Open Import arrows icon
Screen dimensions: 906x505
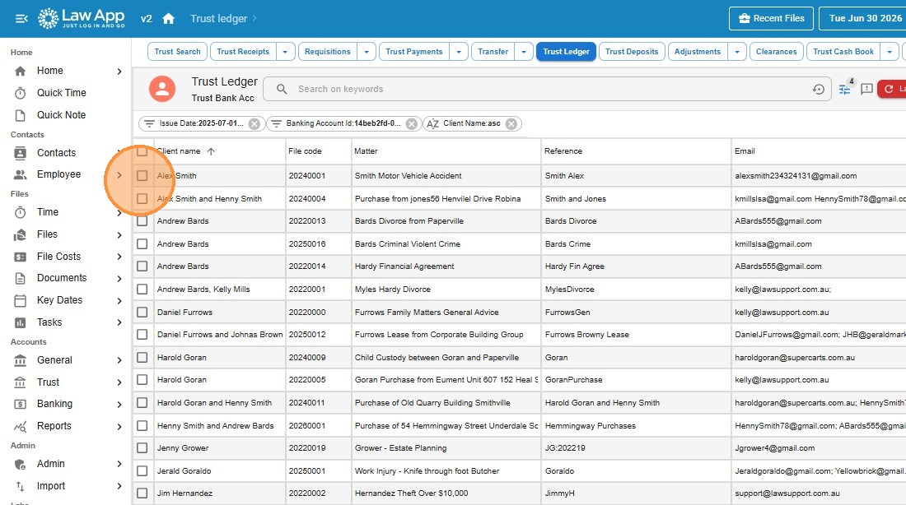pyautogui.click(x=21, y=487)
